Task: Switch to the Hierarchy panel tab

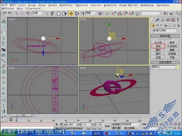Action: point(163,20)
